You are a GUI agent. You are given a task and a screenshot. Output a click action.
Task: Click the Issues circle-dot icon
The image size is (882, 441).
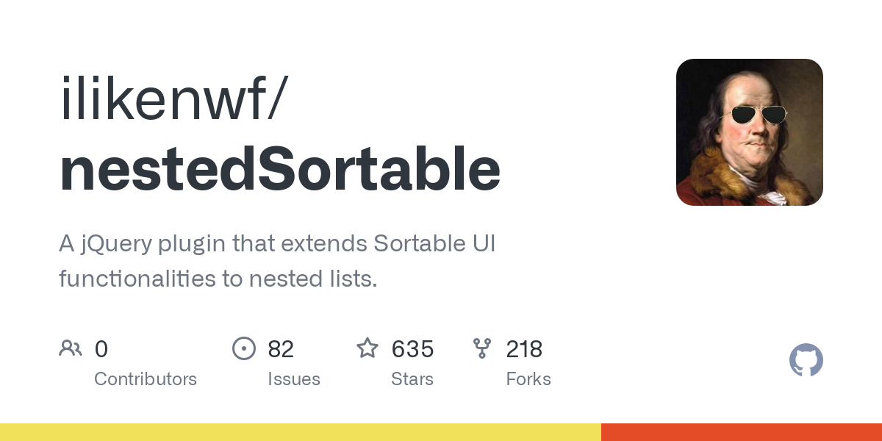(243, 348)
